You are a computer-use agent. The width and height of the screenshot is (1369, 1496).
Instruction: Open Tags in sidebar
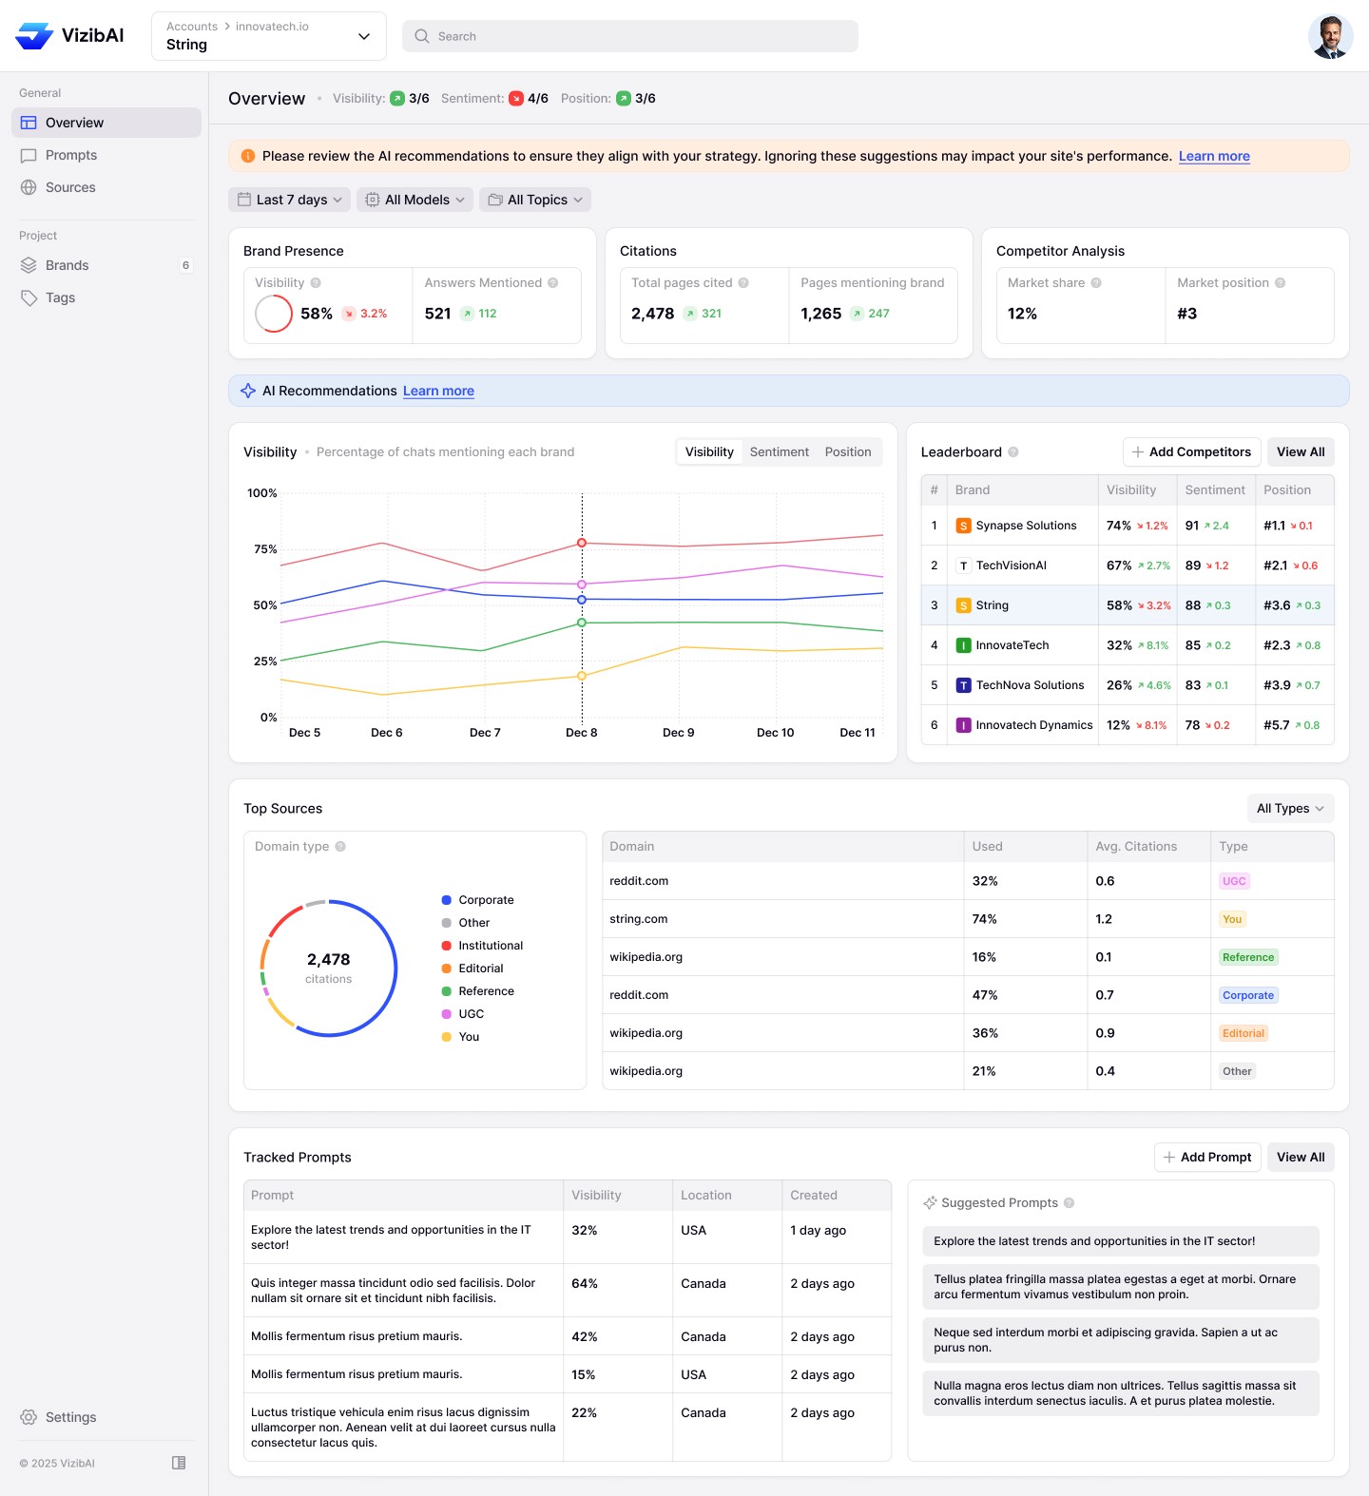click(106, 297)
